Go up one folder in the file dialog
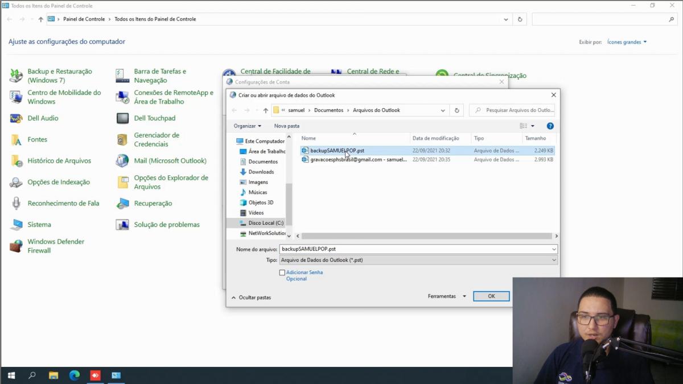The height and width of the screenshot is (384, 683). coord(266,110)
